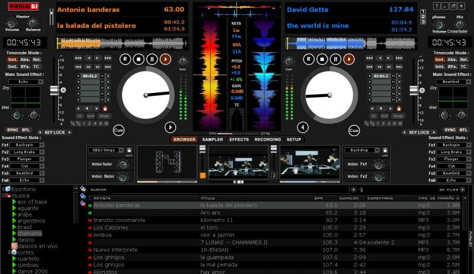Pause the left deck
Screen dimensions: 474x274
pyautogui.click(x=152, y=59)
